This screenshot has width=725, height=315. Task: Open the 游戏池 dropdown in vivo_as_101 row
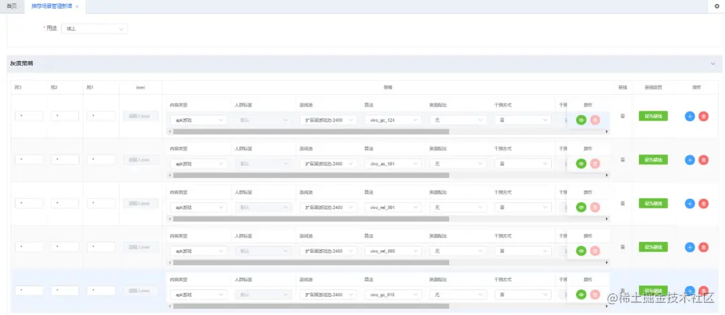[328, 163]
